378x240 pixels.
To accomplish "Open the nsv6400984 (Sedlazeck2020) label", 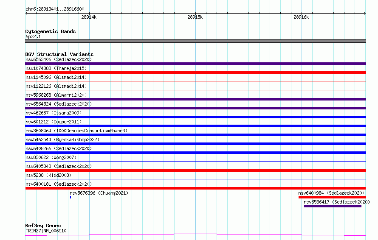I will (x=331, y=193).
